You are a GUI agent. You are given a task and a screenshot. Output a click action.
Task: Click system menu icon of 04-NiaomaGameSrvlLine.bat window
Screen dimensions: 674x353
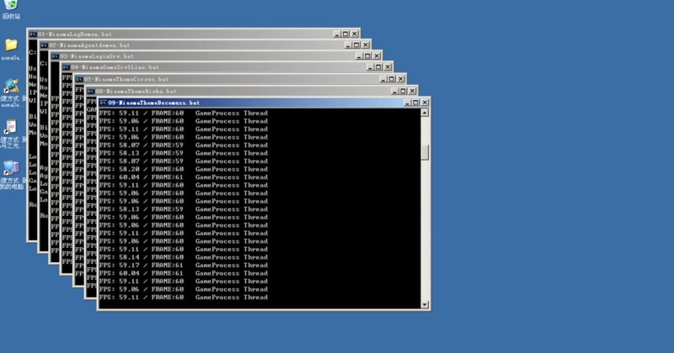point(66,66)
